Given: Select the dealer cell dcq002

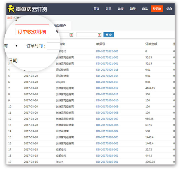Looking at the screenshot, I should [x=60, y=82].
